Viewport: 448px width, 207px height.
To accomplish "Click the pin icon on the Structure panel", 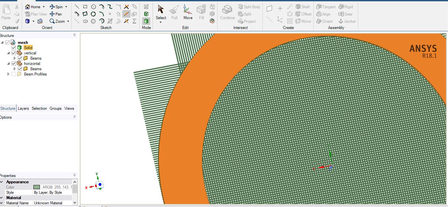I will pos(75,36).
